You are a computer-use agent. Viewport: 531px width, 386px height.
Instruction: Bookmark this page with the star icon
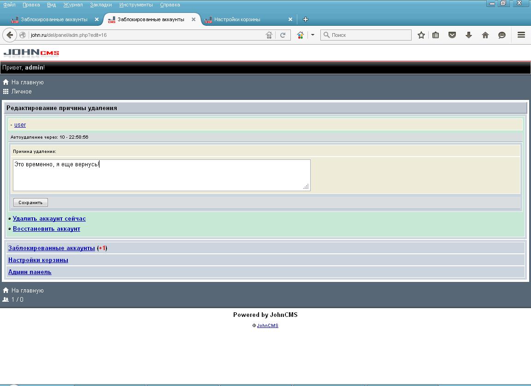[421, 35]
